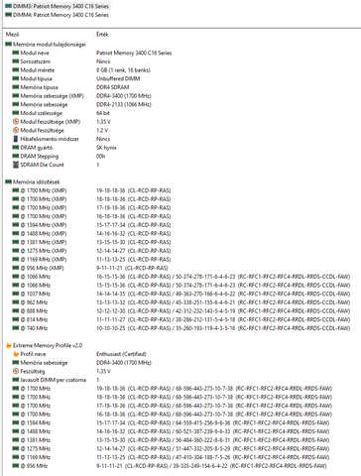Viewport: 361px width, 476px height.
Task: Select the @ 1169 MHz (XMP) row
Action: pos(91,259)
